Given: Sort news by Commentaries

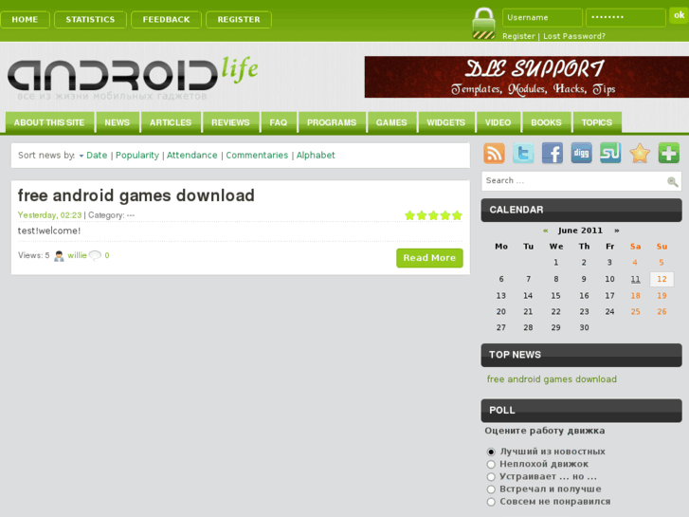Looking at the screenshot, I should [257, 155].
